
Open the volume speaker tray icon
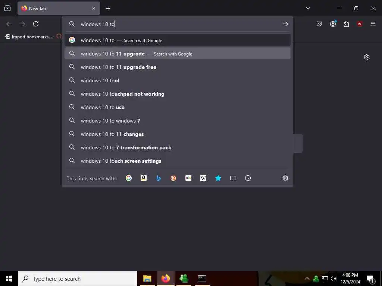334,279
